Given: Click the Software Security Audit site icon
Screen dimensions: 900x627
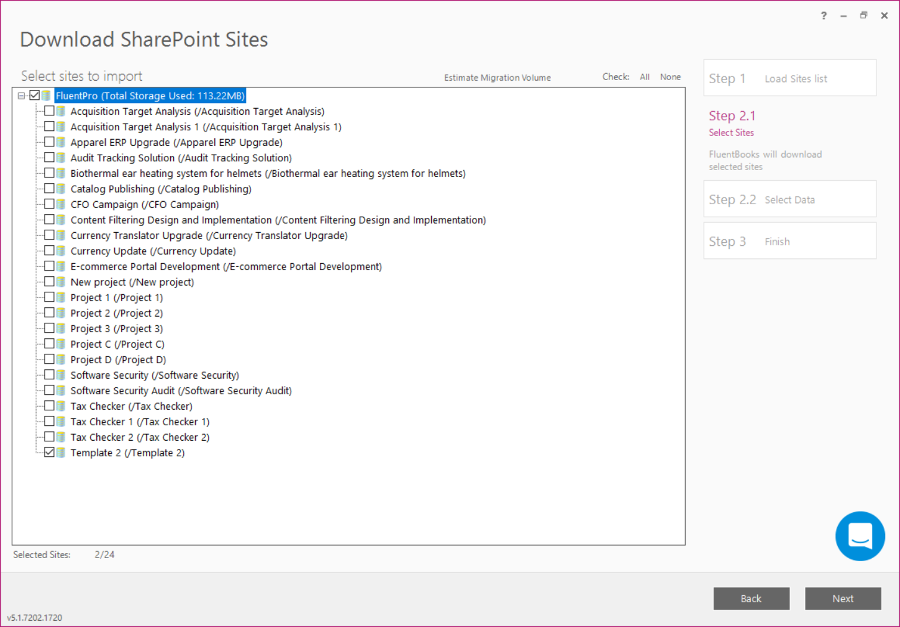Looking at the screenshot, I should point(61,390).
